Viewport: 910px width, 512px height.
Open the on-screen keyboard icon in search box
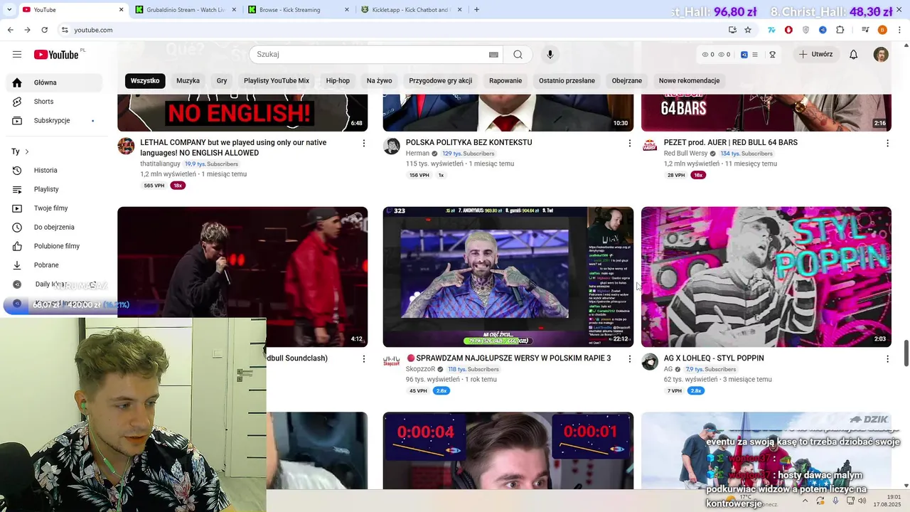coord(493,55)
